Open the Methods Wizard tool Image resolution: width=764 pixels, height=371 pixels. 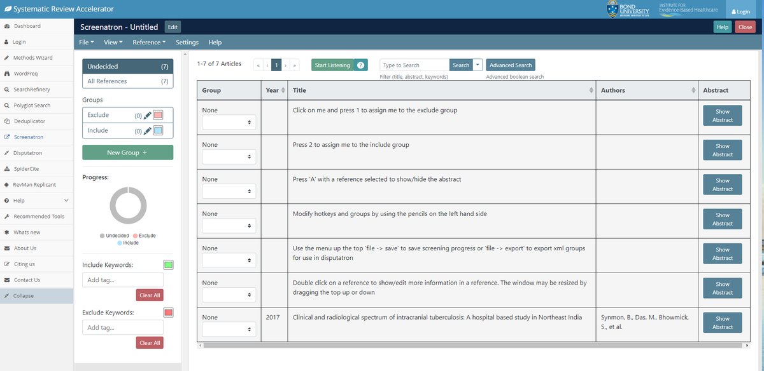[x=36, y=58]
